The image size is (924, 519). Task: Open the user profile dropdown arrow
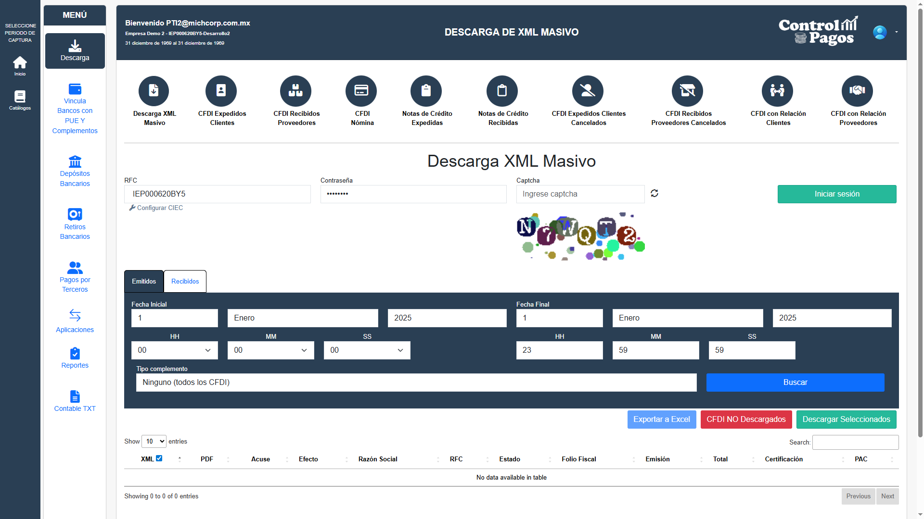coord(897,32)
